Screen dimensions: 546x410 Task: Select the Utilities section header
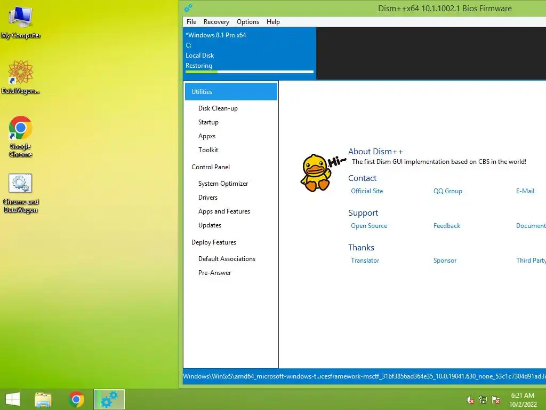(x=231, y=92)
